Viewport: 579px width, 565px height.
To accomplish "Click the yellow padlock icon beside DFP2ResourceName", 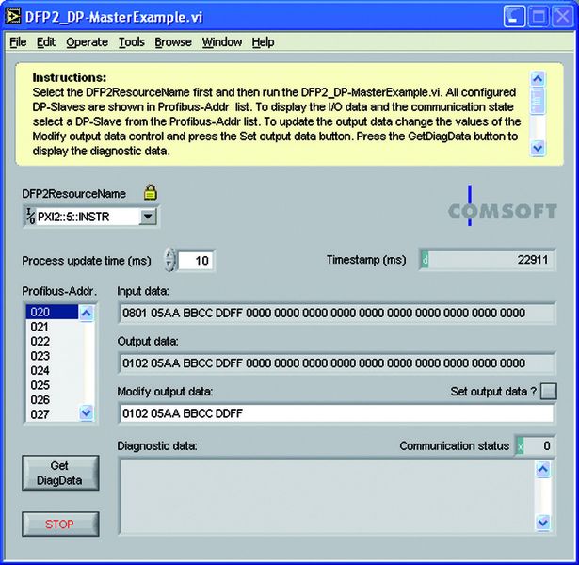I will click(x=151, y=192).
